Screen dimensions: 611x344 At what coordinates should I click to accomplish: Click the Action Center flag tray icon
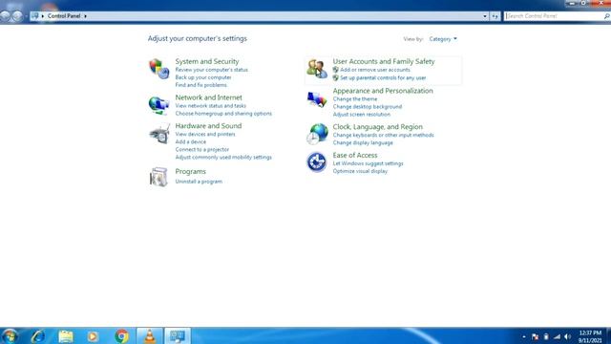click(535, 337)
